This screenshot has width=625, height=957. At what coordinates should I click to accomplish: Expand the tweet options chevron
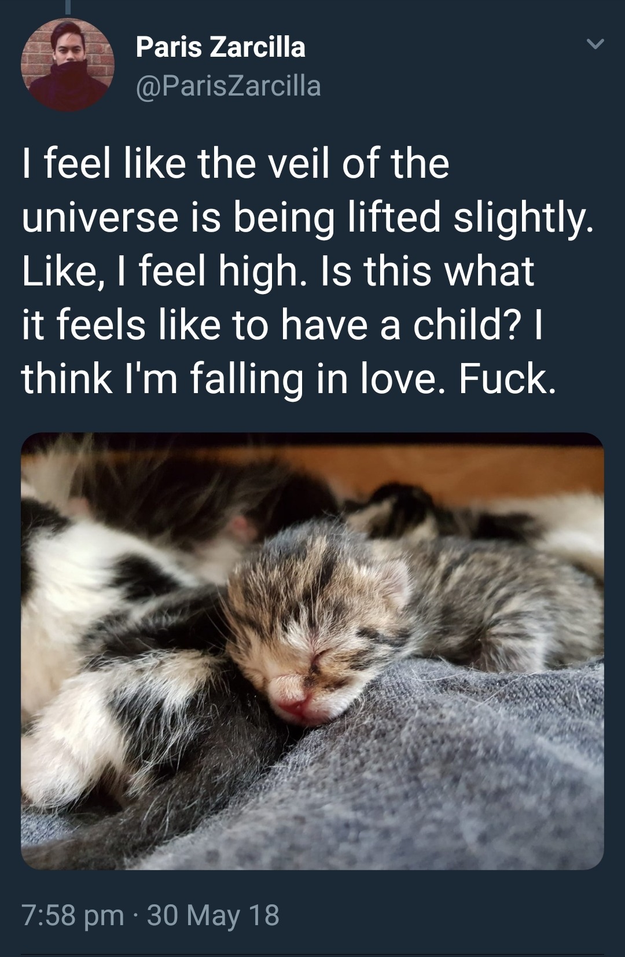point(595,44)
